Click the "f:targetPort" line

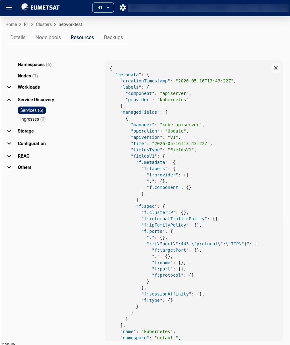click(x=177, y=250)
